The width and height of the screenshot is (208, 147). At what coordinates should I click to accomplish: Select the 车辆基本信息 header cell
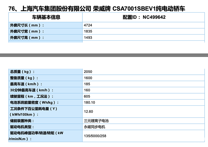46,17
